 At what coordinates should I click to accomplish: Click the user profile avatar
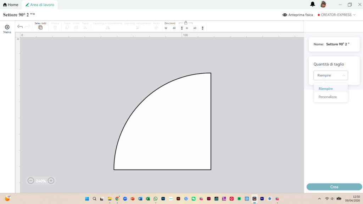click(323, 4)
